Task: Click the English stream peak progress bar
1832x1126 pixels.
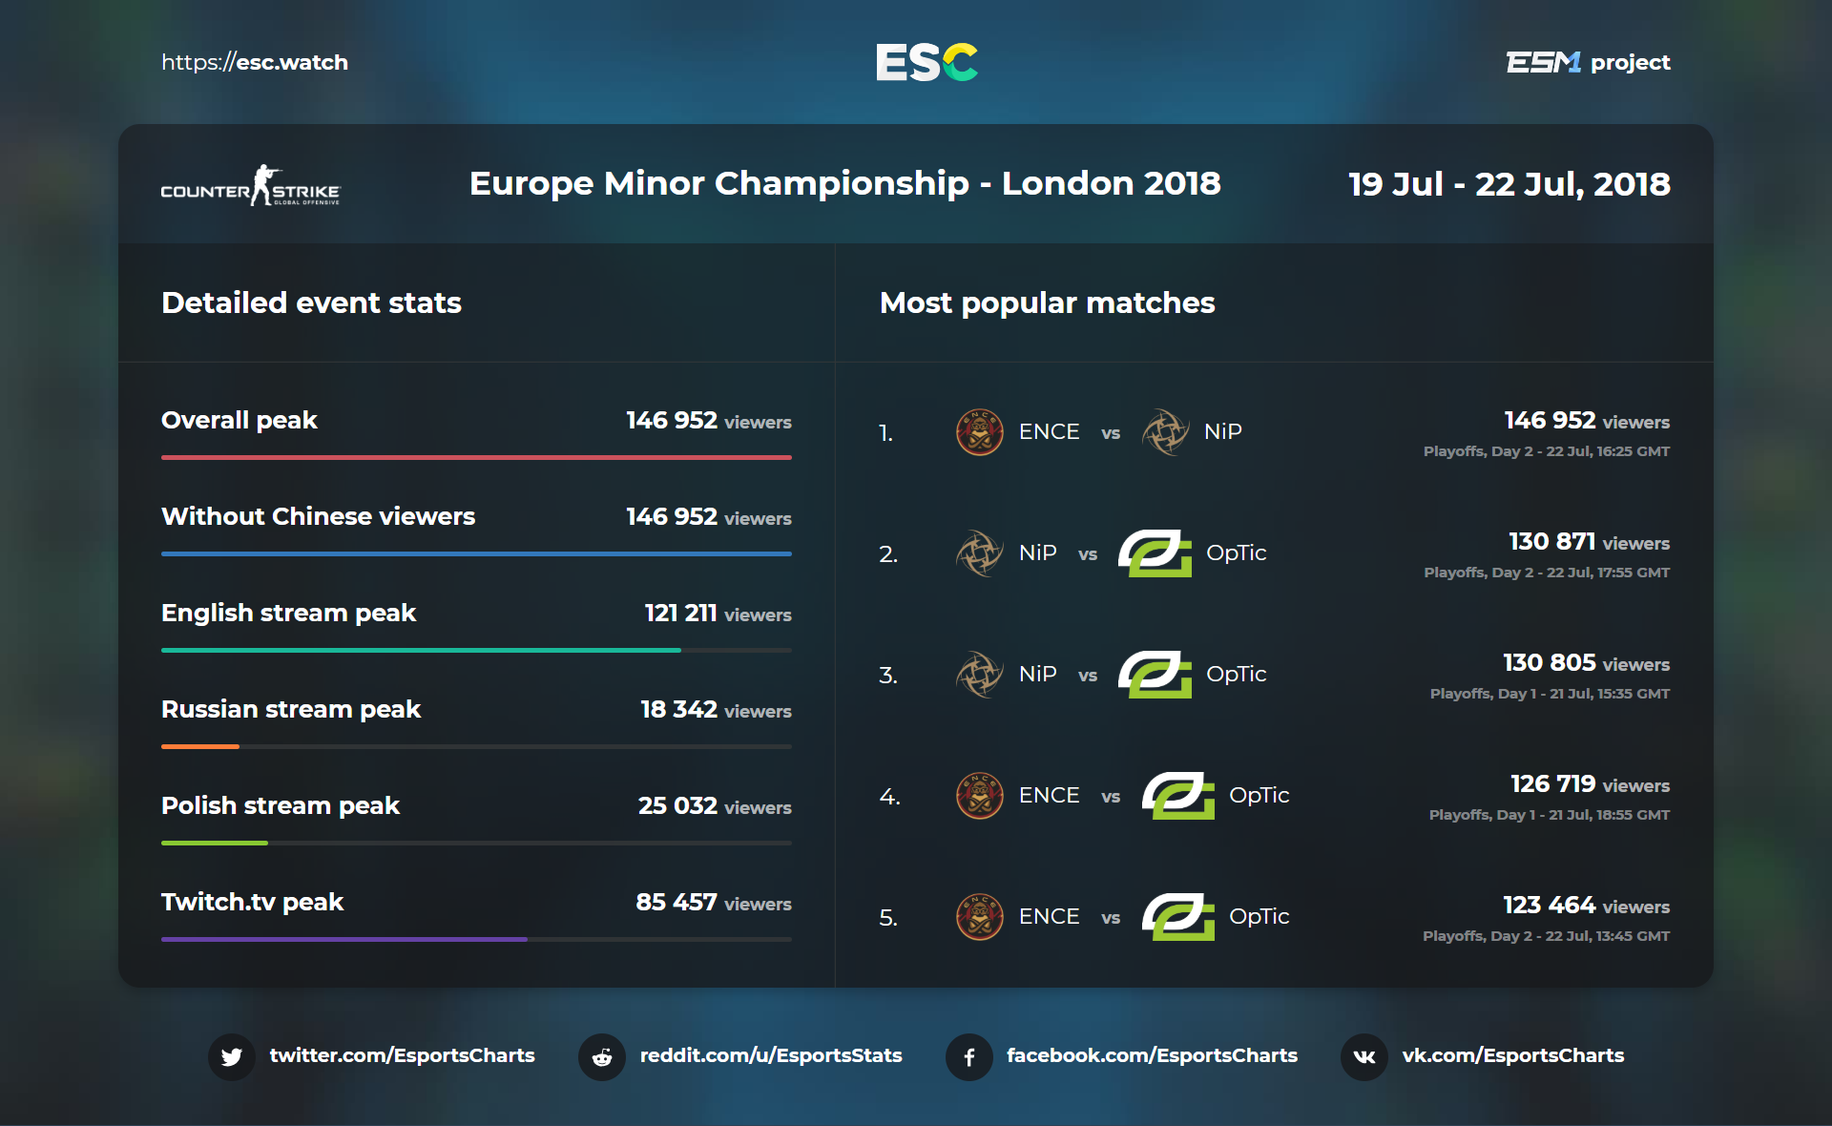Action: (421, 650)
